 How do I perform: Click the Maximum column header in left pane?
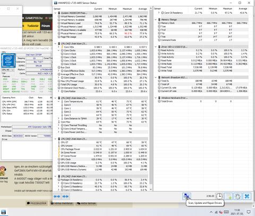click(x=127, y=8)
